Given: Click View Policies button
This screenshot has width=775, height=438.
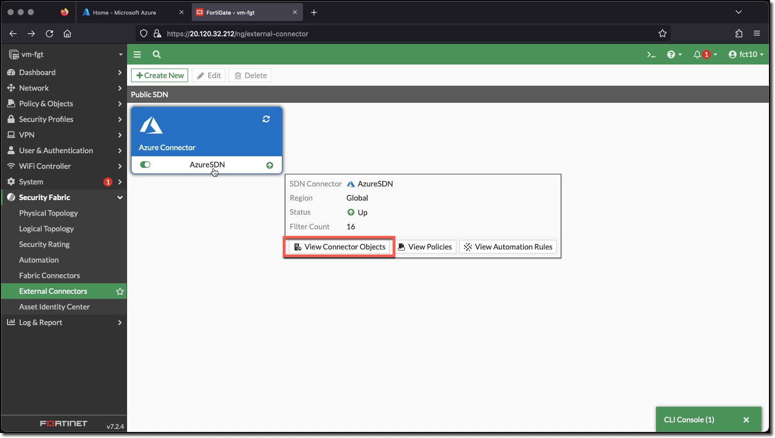Looking at the screenshot, I should click(425, 247).
